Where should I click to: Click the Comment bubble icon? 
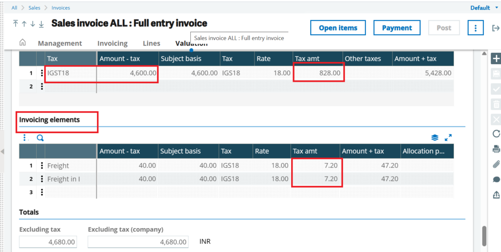tap(496, 180)
